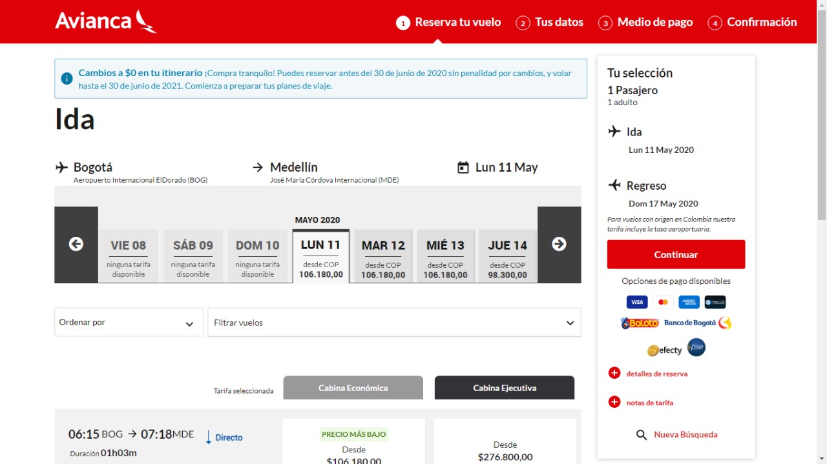This screenshot has width=827, height=464.
Task: Click the PRECIO MÁS BAJO badge
Action: tap(354, 434)
